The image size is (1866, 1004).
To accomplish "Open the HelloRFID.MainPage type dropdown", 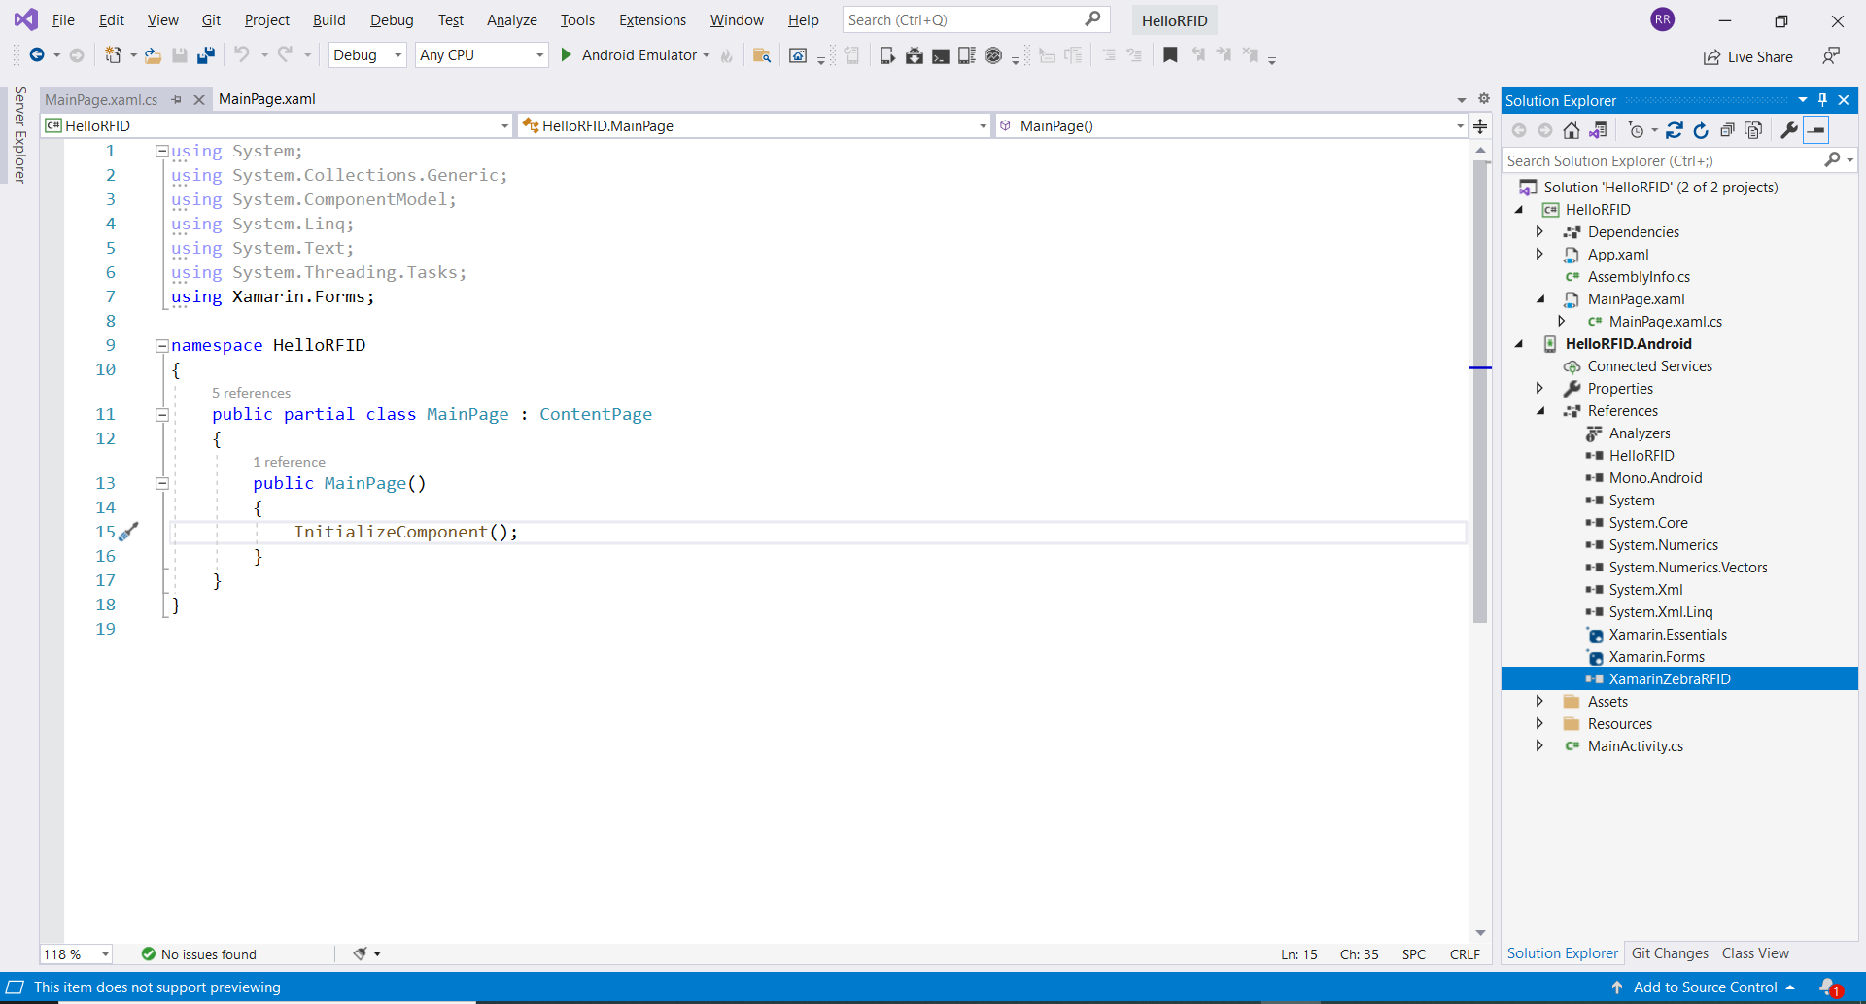I will tap(754, 125).
